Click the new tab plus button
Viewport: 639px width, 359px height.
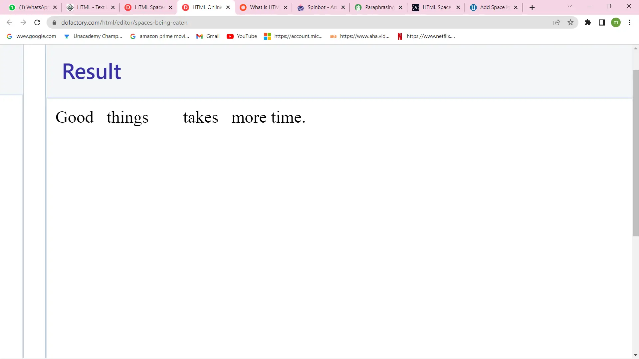tap(532, 7)
